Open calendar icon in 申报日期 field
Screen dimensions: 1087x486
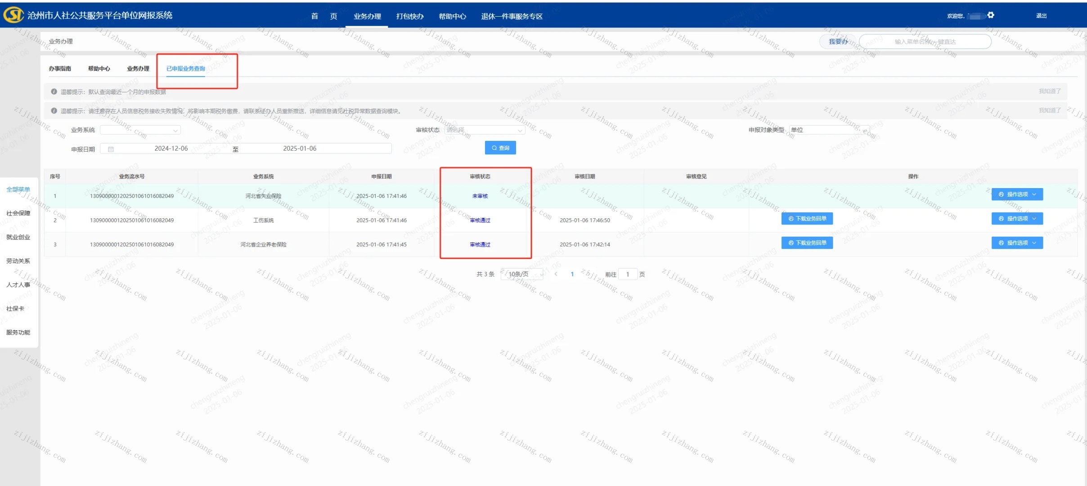(x=111, y=149)
